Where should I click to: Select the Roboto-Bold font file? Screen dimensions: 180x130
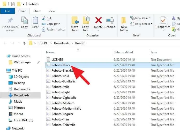point(60,76)
